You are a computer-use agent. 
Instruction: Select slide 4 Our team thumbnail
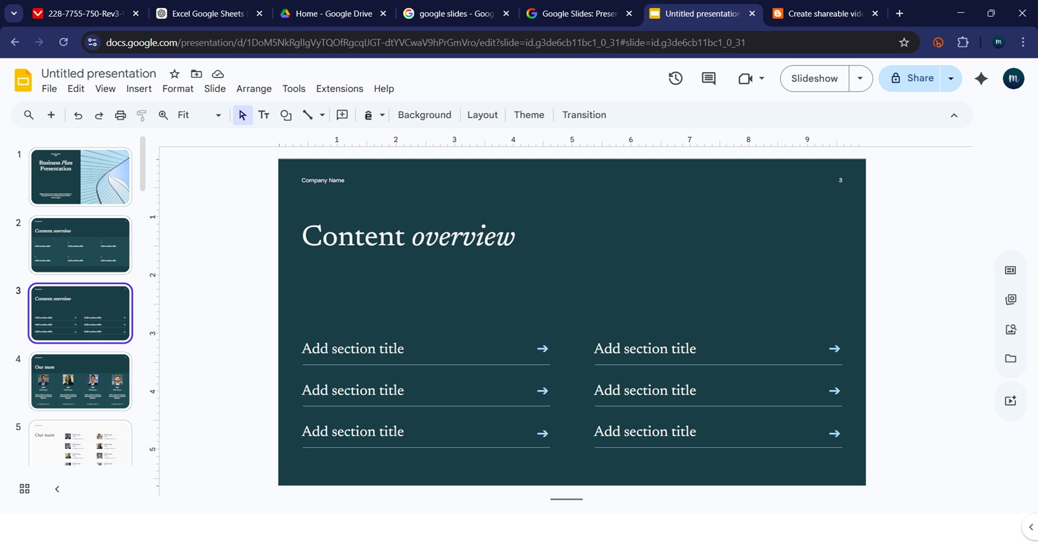(x=80, y=381)
